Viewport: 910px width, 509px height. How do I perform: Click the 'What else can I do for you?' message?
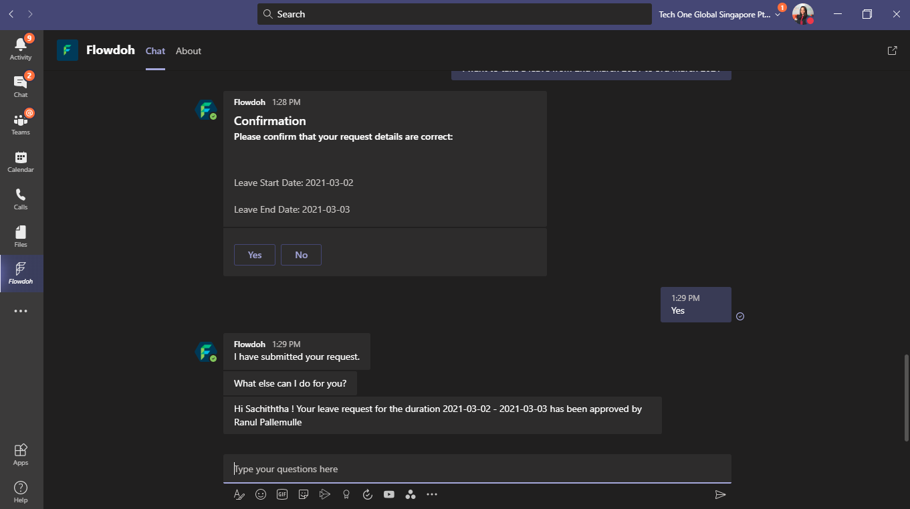(290, 383)
